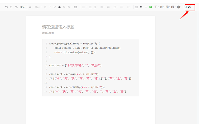199x124 pixels.
Task: Click the brush icon after 默认 dropdown
Action: click(30, 7)
